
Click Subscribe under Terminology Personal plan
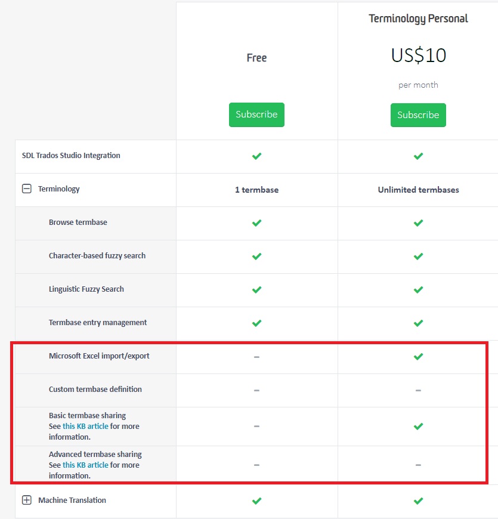coord(418,115)
